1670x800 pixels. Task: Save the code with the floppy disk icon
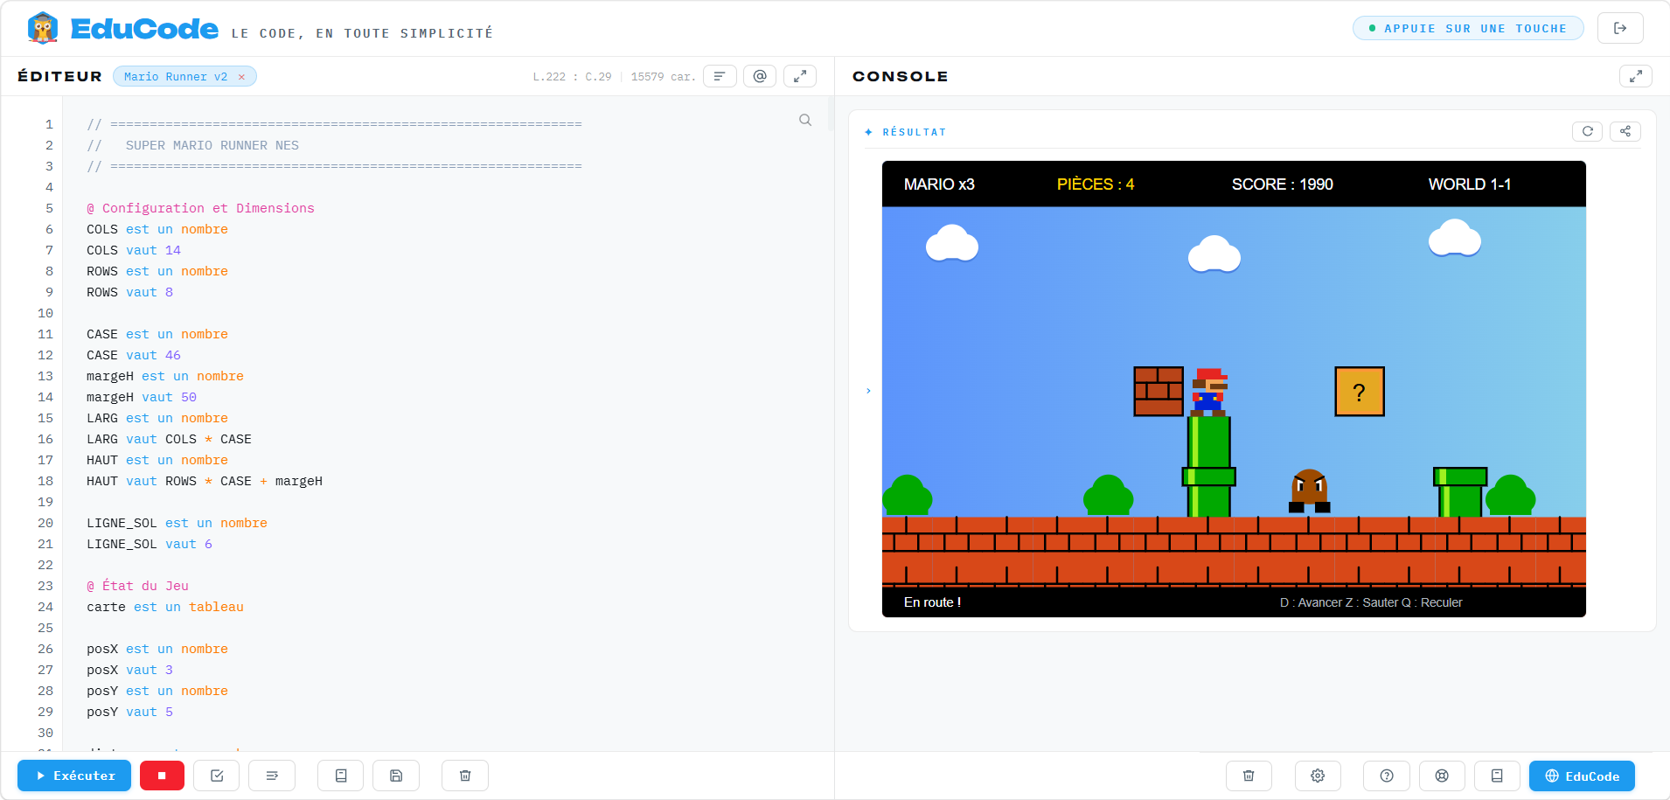click(396, 776)
